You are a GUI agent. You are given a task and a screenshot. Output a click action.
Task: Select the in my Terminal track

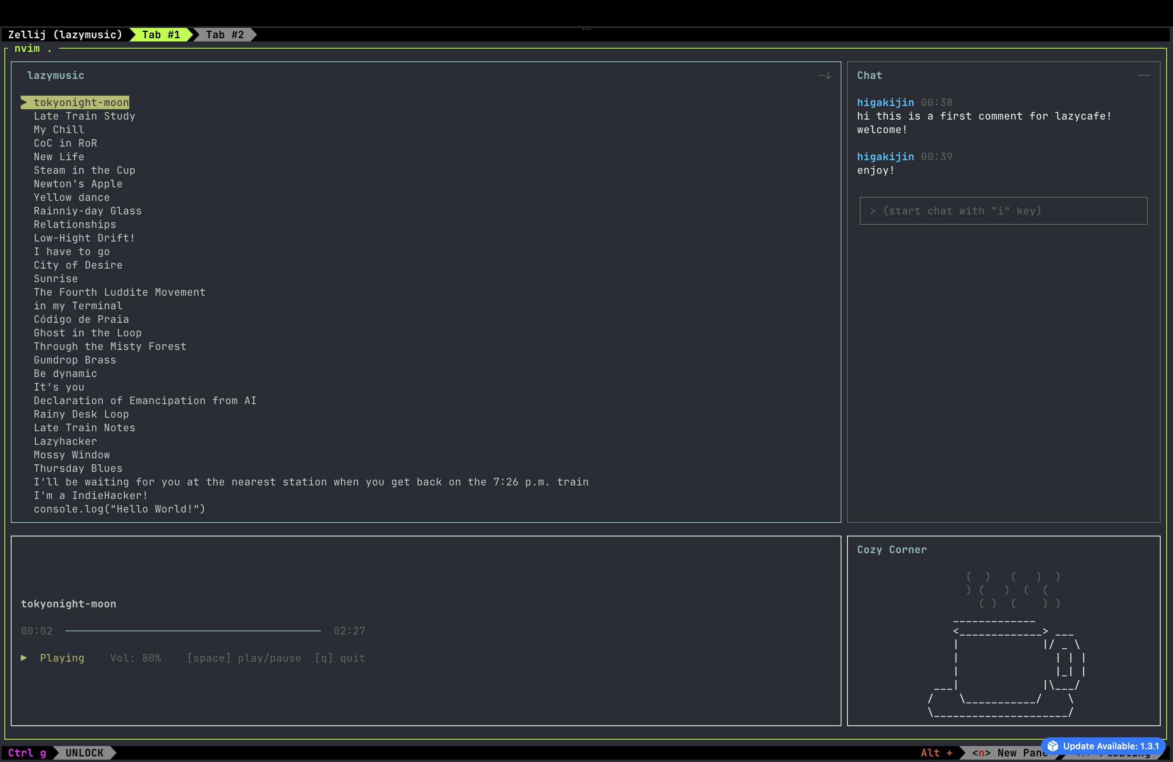click(x=78, y=306)
